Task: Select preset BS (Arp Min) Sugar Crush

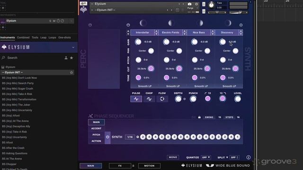Action: (x=18, y=89)
